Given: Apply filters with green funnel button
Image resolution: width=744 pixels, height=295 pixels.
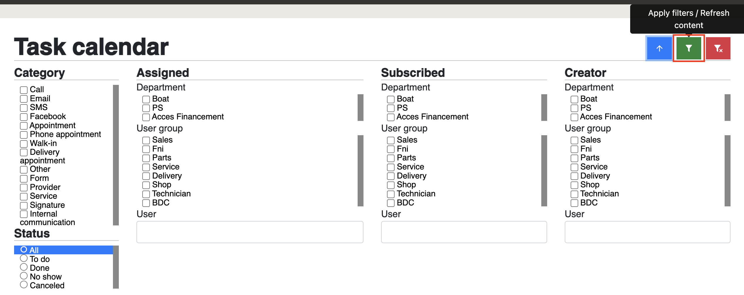Looking at the screenshot, I should coord(689,48).
